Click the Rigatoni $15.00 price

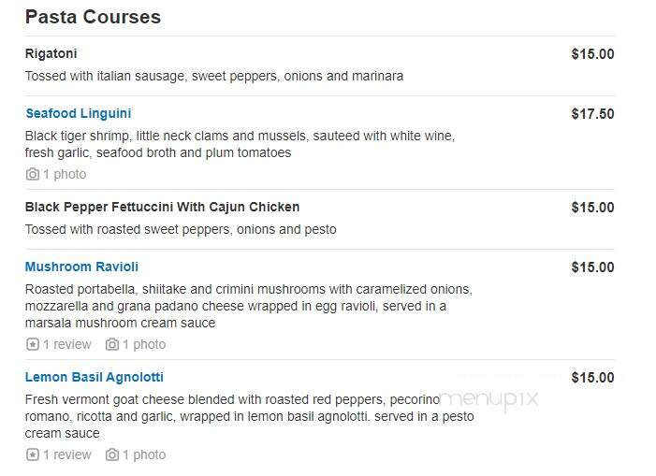[592, 54]
